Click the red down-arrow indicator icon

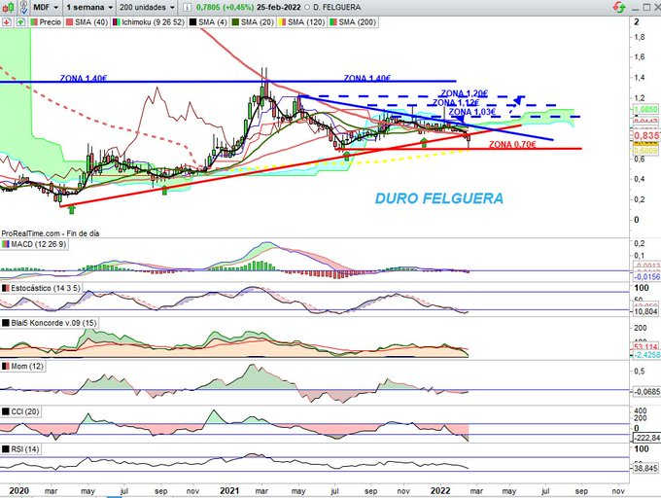[x=7, y=22]
